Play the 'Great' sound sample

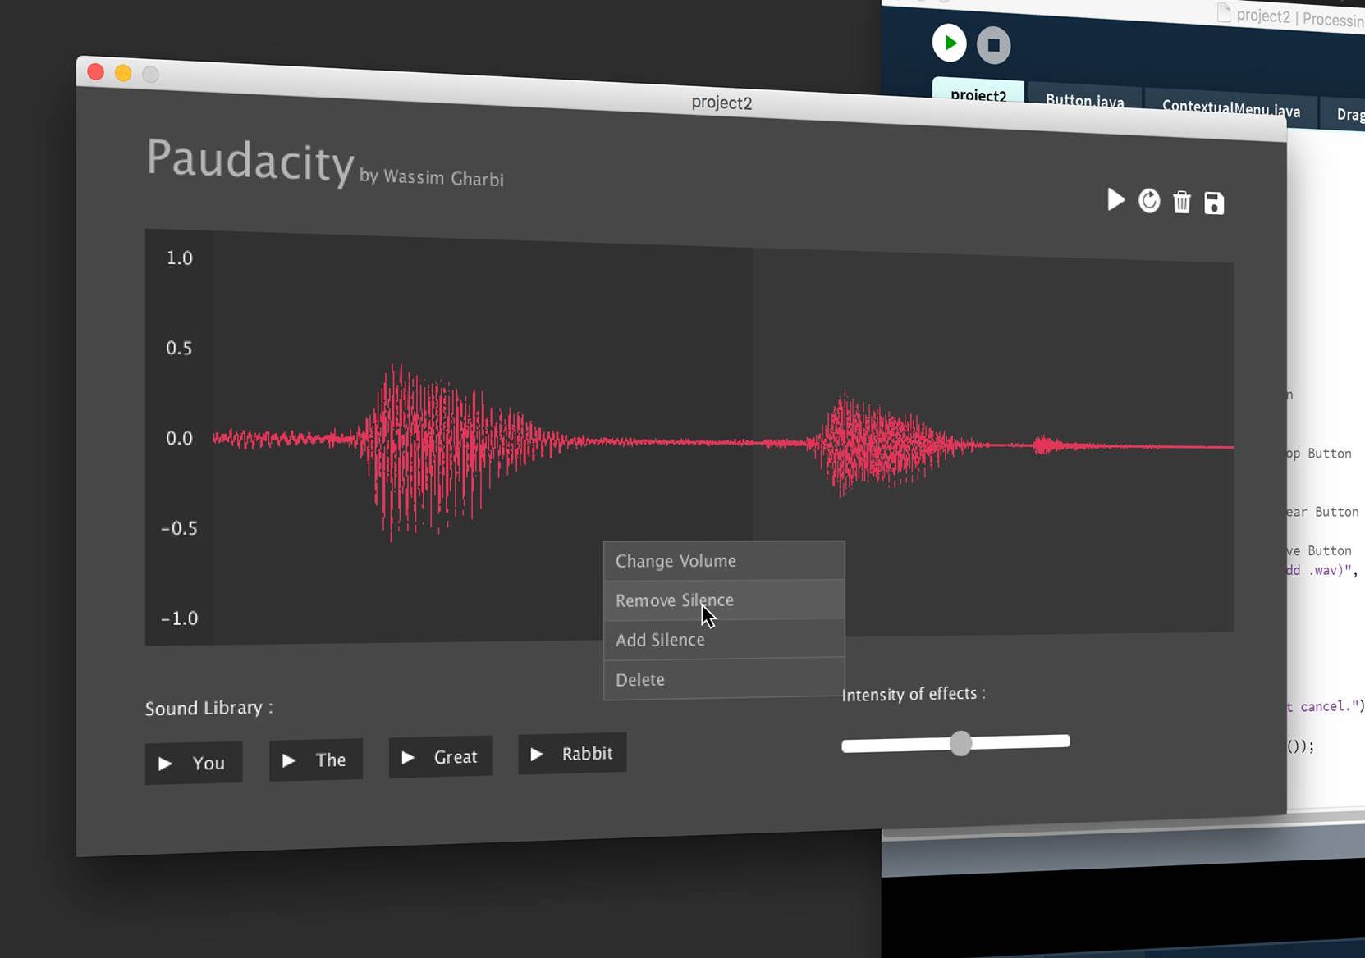click(441, 757)
